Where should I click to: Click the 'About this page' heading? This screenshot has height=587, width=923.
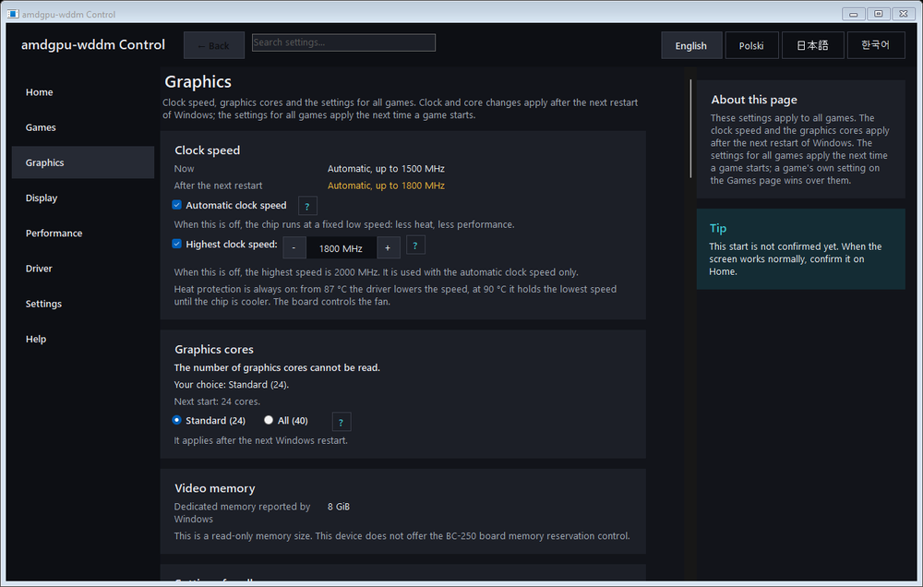click(x=754, y=100)
